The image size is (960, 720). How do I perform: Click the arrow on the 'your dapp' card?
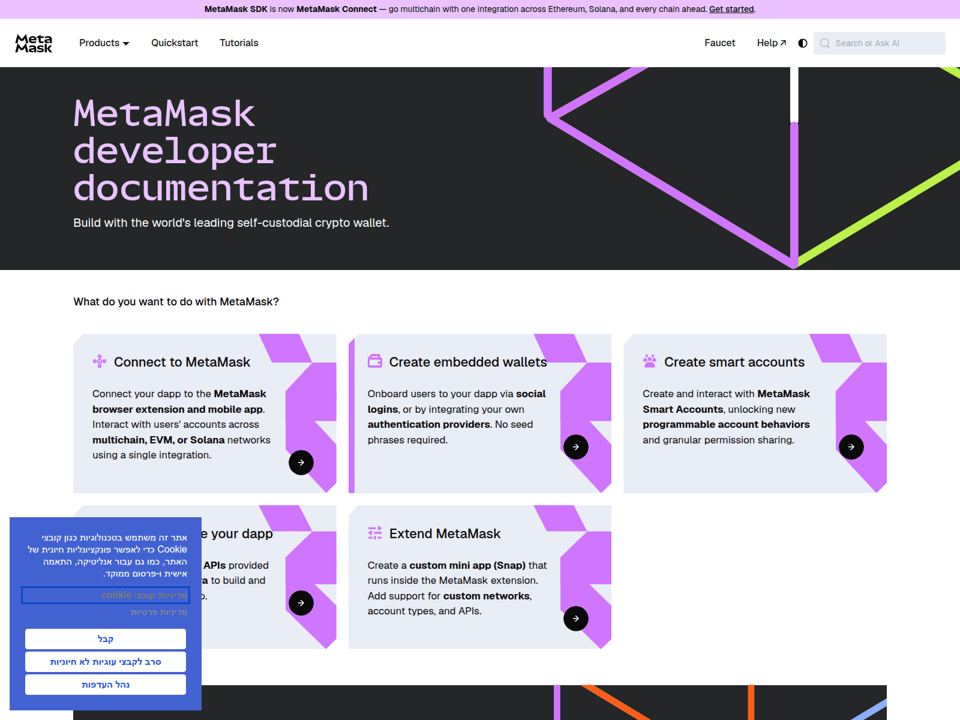[x=301, y=603]
